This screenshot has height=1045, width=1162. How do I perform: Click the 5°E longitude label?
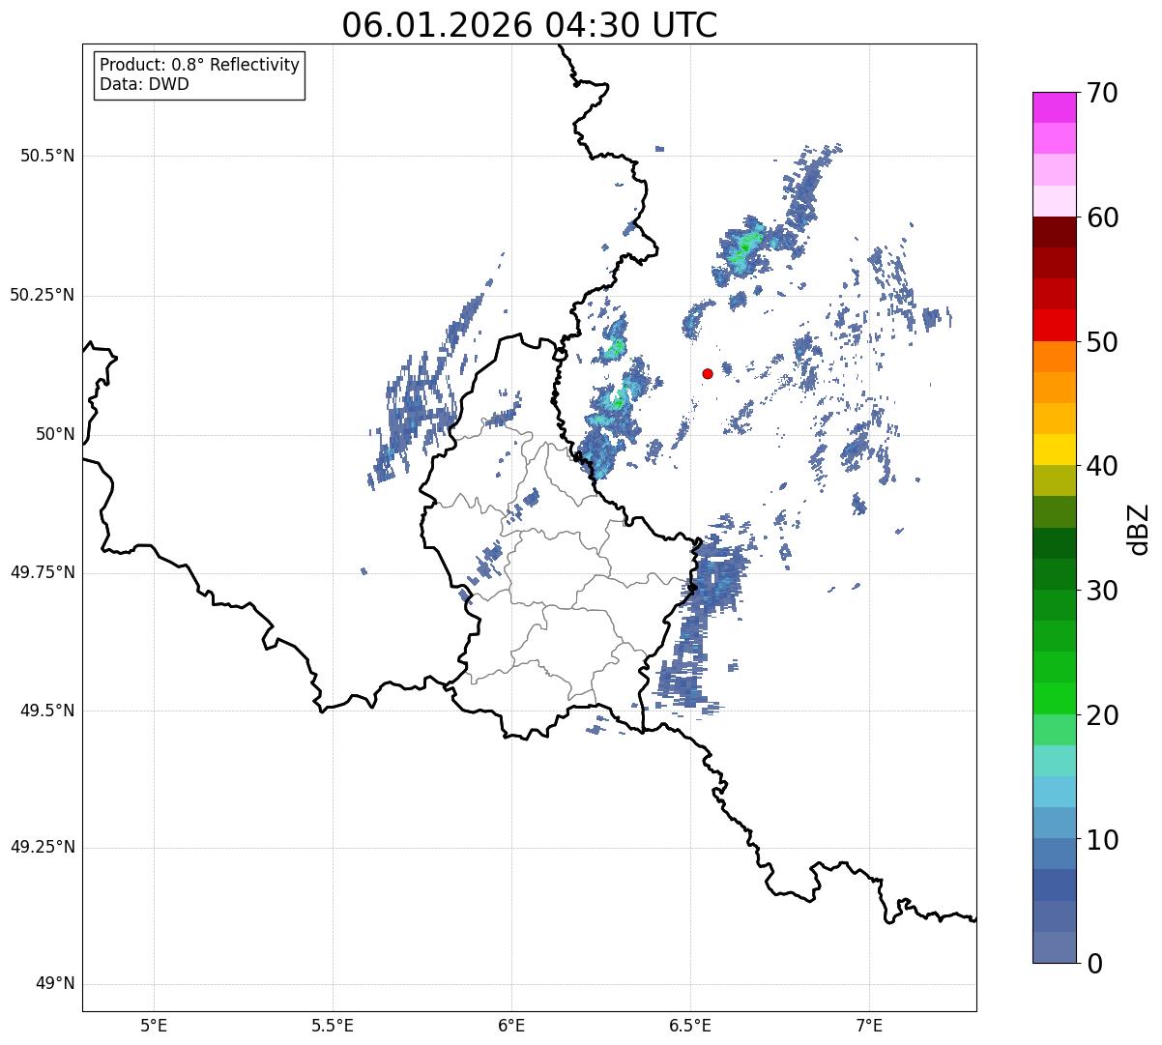click(154, 1025)
